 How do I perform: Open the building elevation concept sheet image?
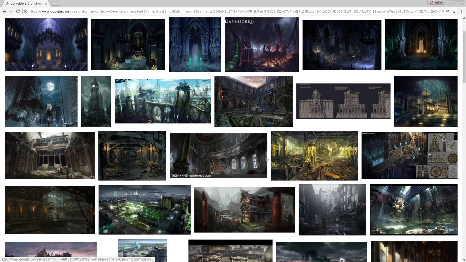tap(343, 101)
